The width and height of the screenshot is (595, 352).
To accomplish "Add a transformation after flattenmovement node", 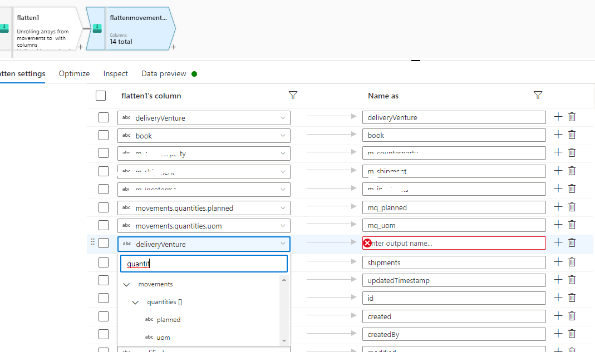I will tap(174, 47).
